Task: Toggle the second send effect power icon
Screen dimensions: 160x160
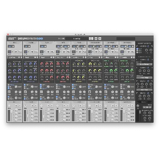Action: [x=148, y=68]
